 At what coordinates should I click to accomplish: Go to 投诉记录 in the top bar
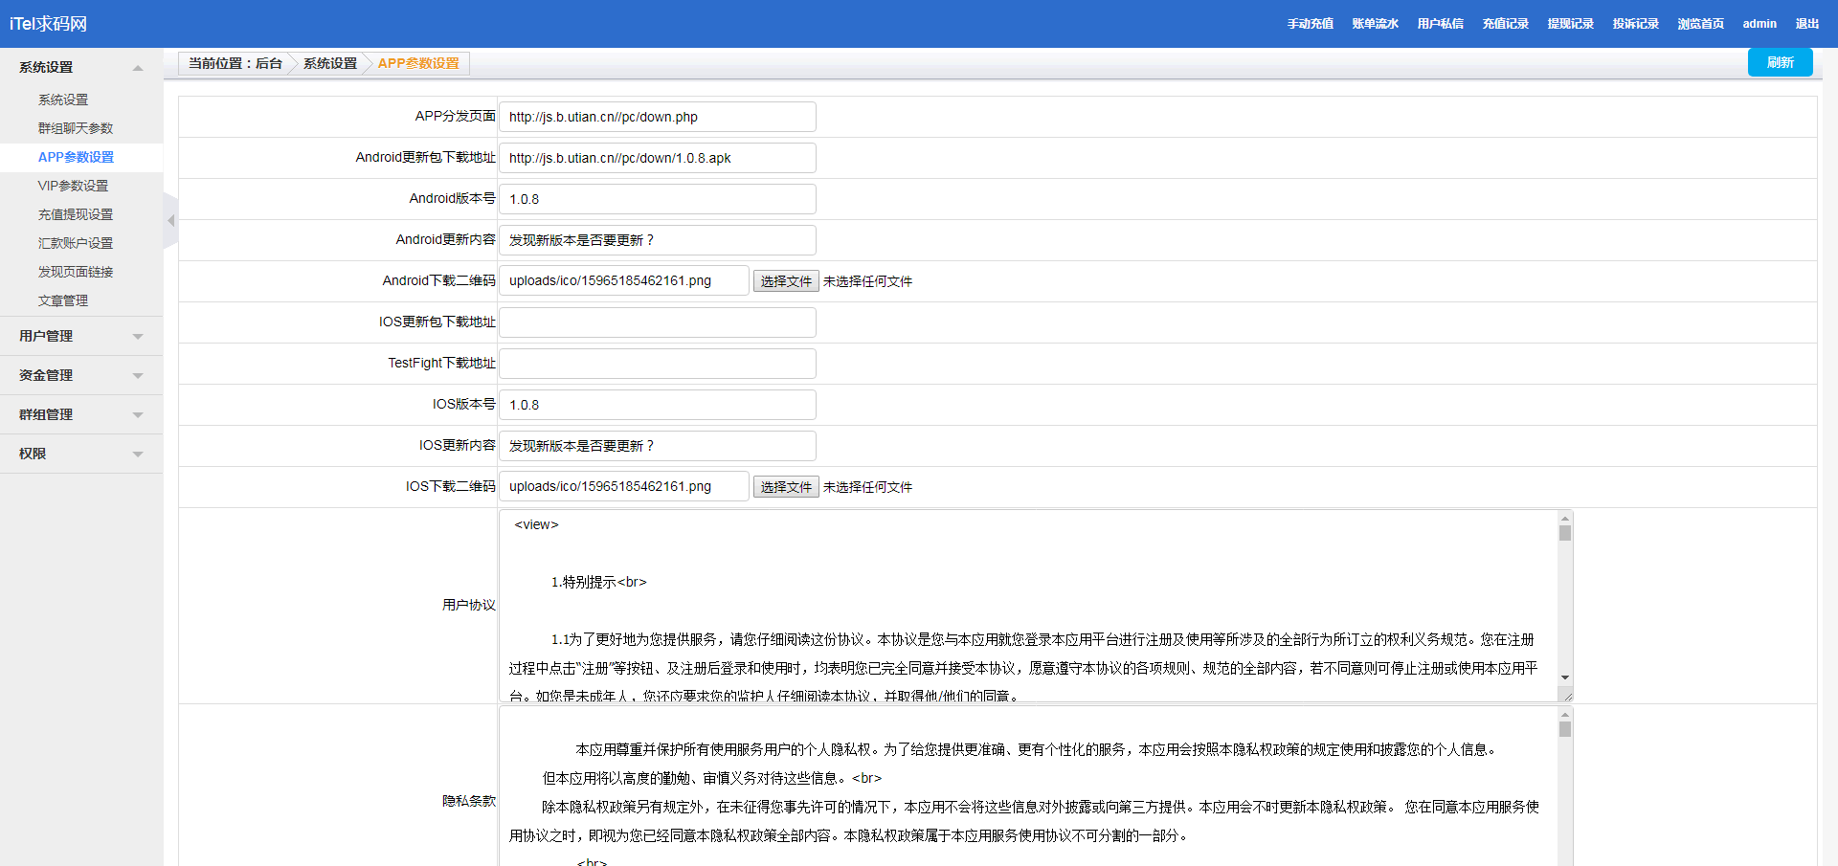1635,24
